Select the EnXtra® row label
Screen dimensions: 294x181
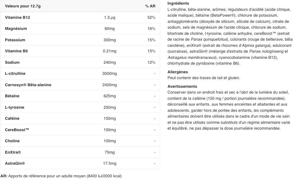click(x=13, y=152)
